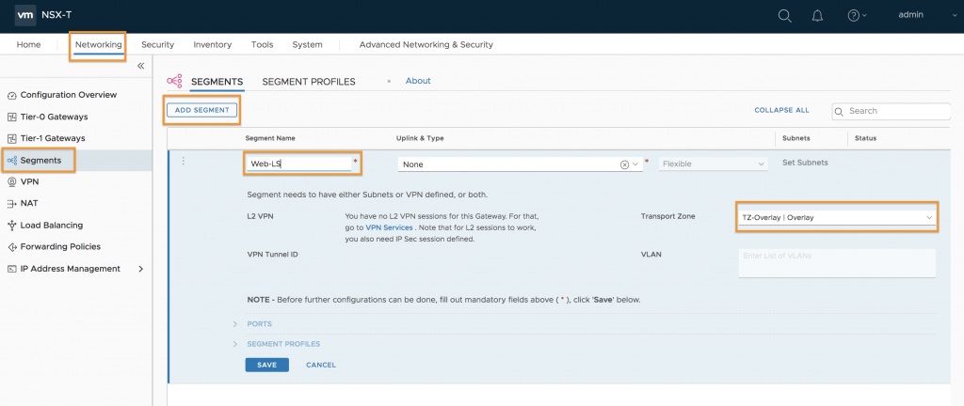Click the pink Segments header icon
The height and width of the screenshot is (406, 964).
pyautogui.click(x=174, y=81)
